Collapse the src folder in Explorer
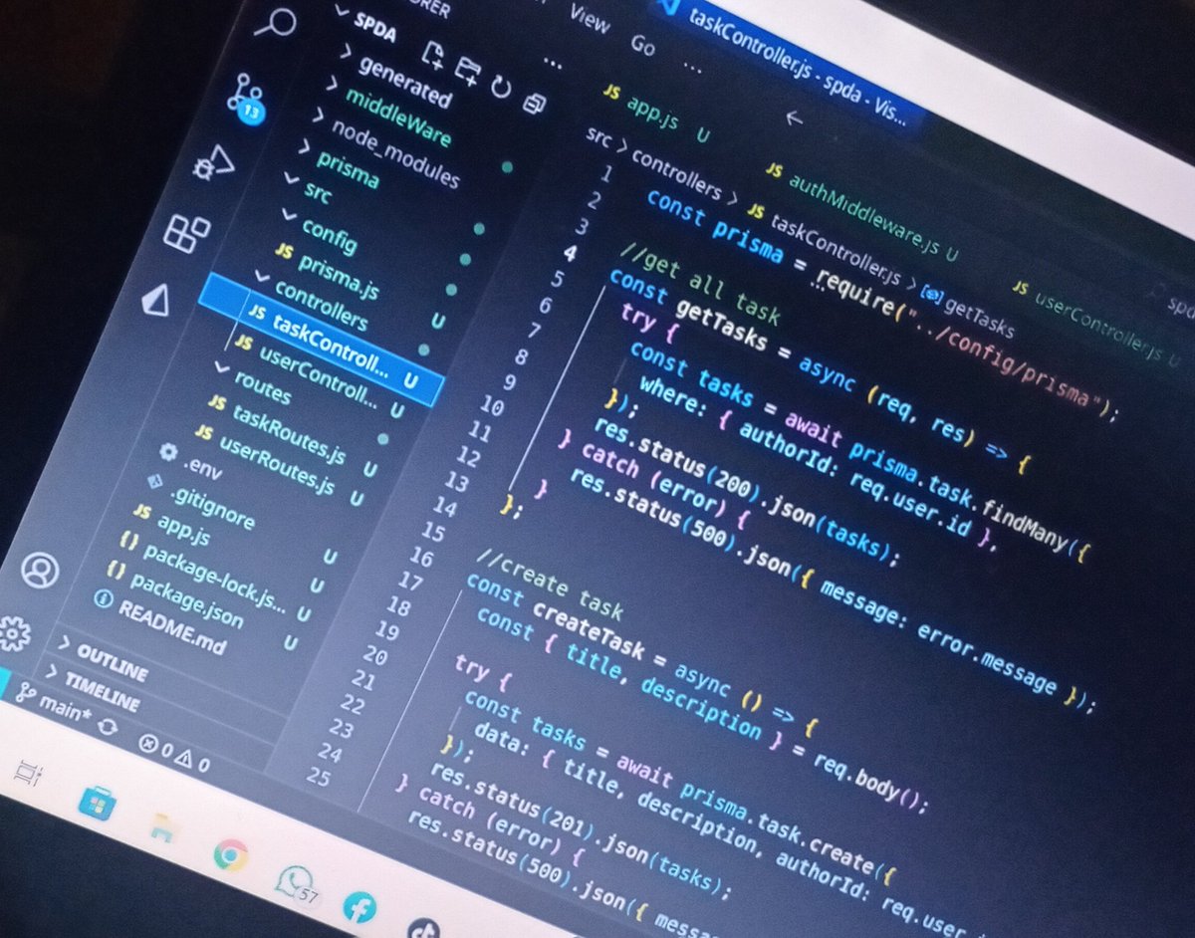This screenshot has height=938, width=1195. coord(307,186)
